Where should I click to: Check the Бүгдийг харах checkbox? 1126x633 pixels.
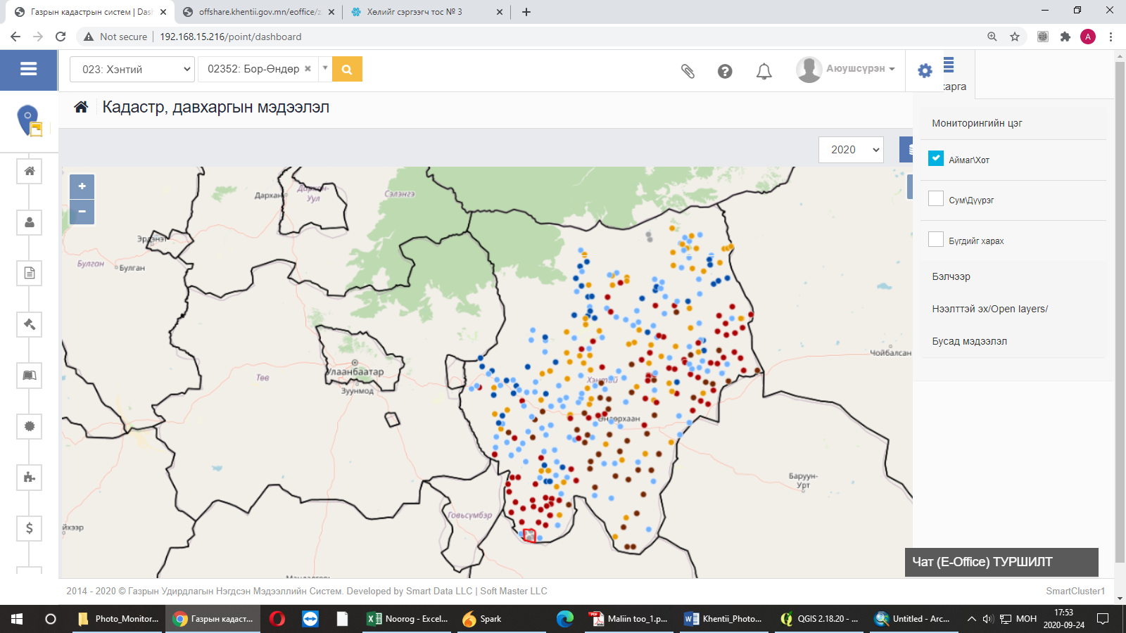pyautogui.click(x=936, y=240)
